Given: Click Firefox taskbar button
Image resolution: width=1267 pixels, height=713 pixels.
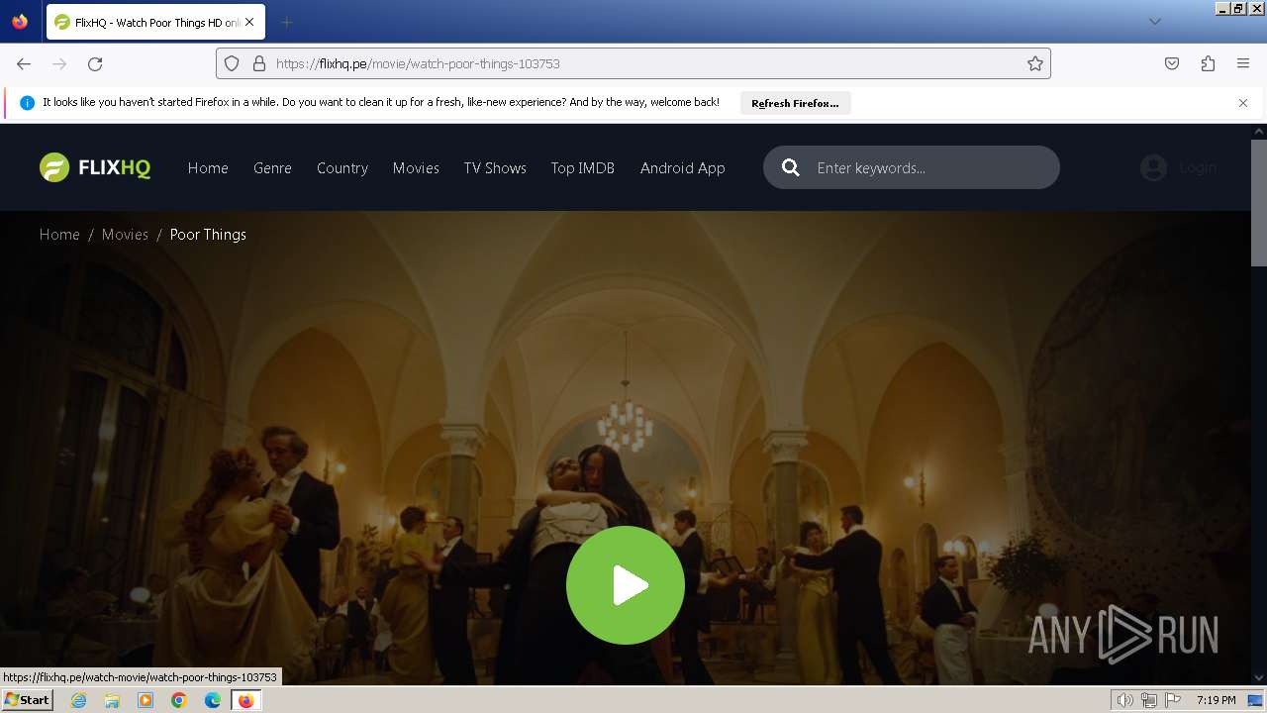Looking at the screenshot, I should 245,700.
